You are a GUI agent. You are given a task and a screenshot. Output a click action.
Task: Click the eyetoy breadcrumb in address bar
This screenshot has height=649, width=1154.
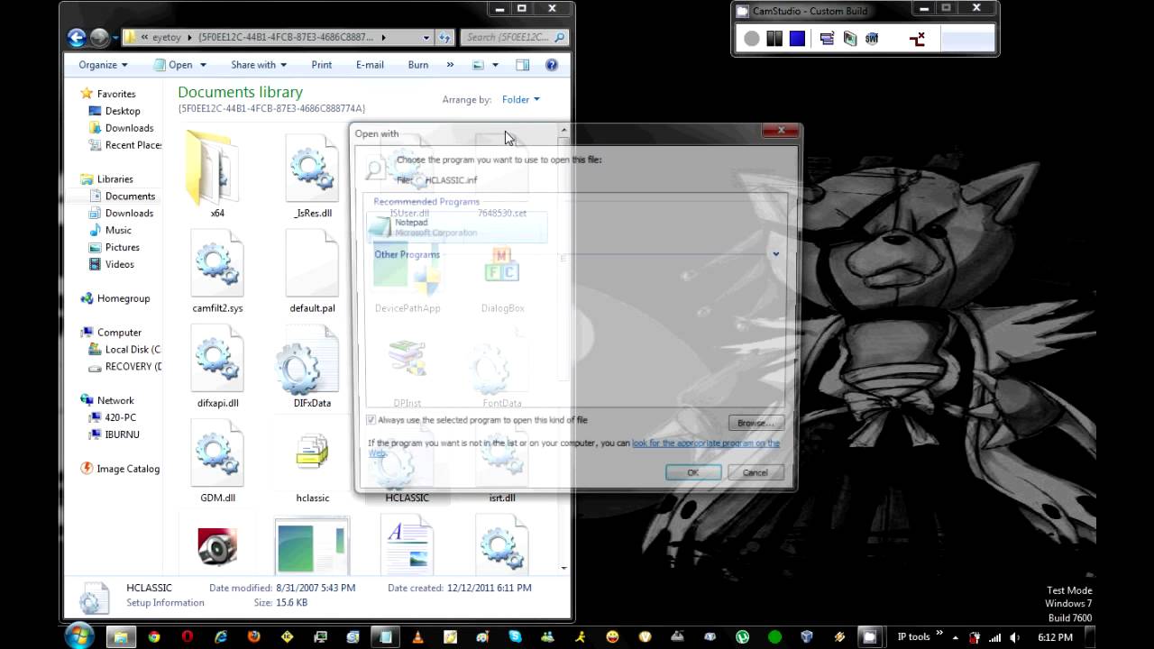pos(167,37)
